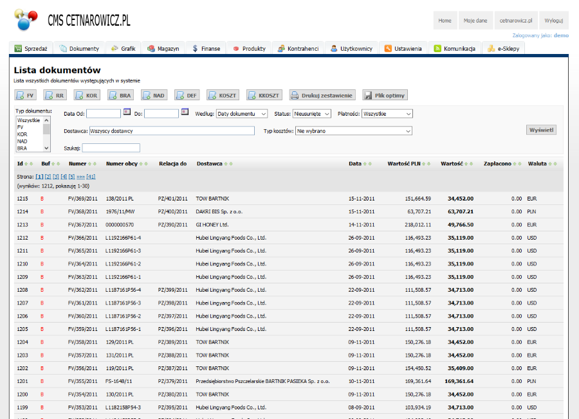Viewport: 579px width, 419px height.
Task: Switch to the Magazyn tab
Action: coord(163,49)
